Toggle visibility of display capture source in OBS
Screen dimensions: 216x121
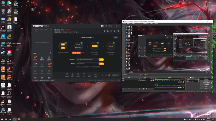(151, 80)
